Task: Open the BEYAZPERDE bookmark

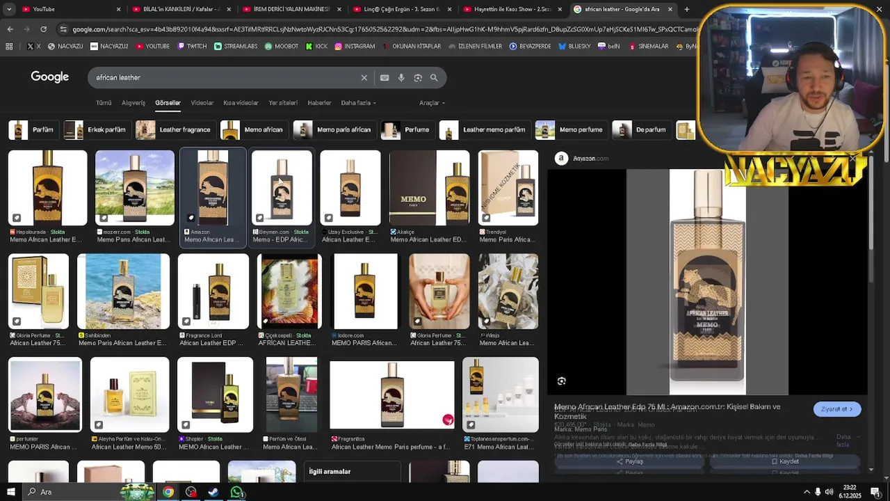Action: [x=530, y=46]
